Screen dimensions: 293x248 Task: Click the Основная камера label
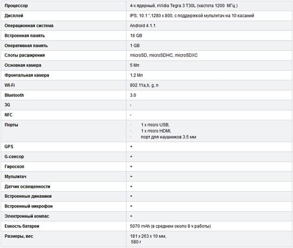(x=23, y=65)
